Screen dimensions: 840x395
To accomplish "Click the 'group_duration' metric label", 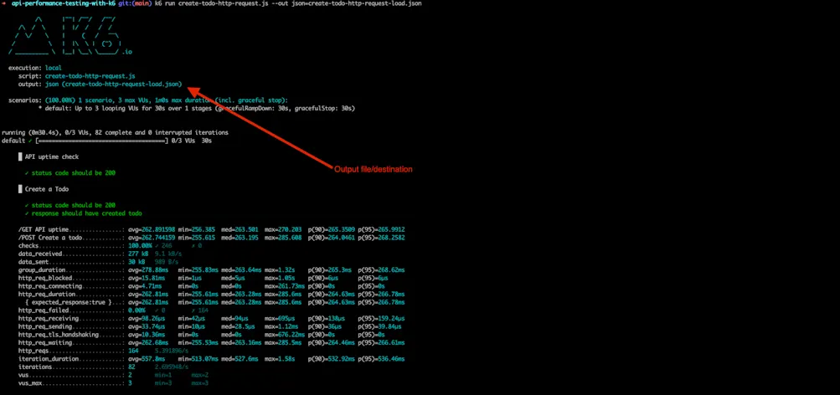I will (x=42, y=269).
